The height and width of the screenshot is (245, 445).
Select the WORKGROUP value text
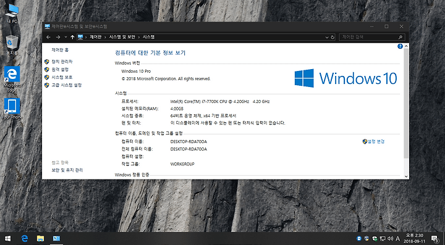182,164
